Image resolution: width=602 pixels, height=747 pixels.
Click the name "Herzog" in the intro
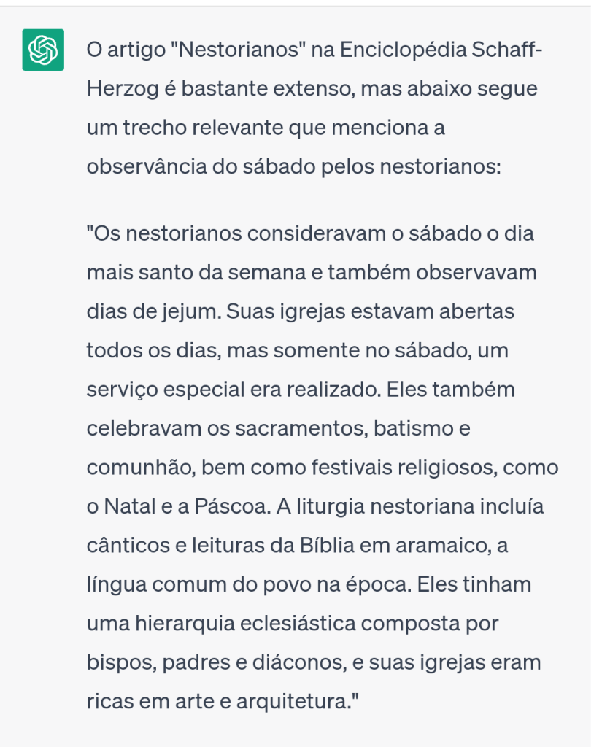[x=118, y=89]
